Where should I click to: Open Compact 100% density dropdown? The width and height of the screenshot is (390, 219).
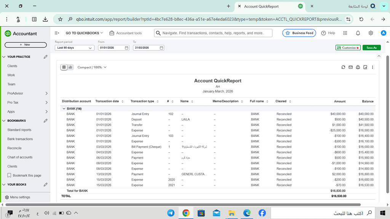point(92,67)
